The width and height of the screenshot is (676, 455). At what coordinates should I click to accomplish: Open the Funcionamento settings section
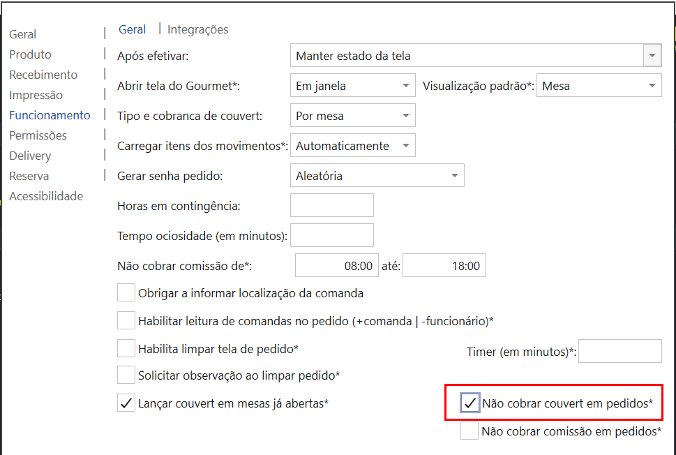50,115
